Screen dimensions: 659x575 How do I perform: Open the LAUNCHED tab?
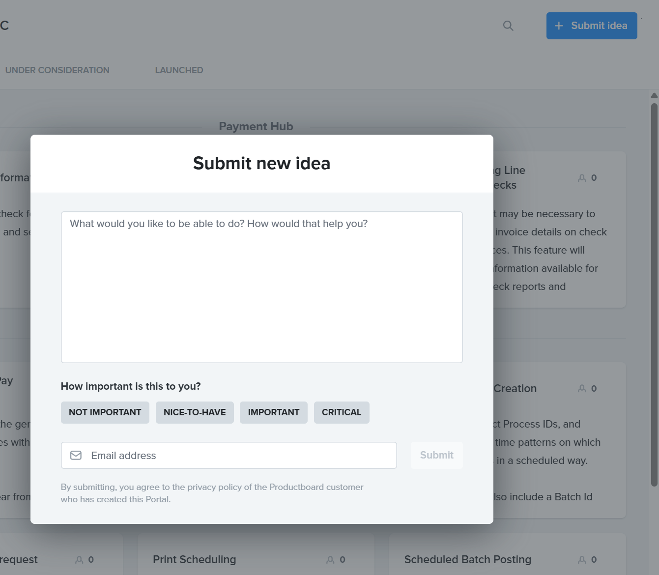click(x=179, y=70)
